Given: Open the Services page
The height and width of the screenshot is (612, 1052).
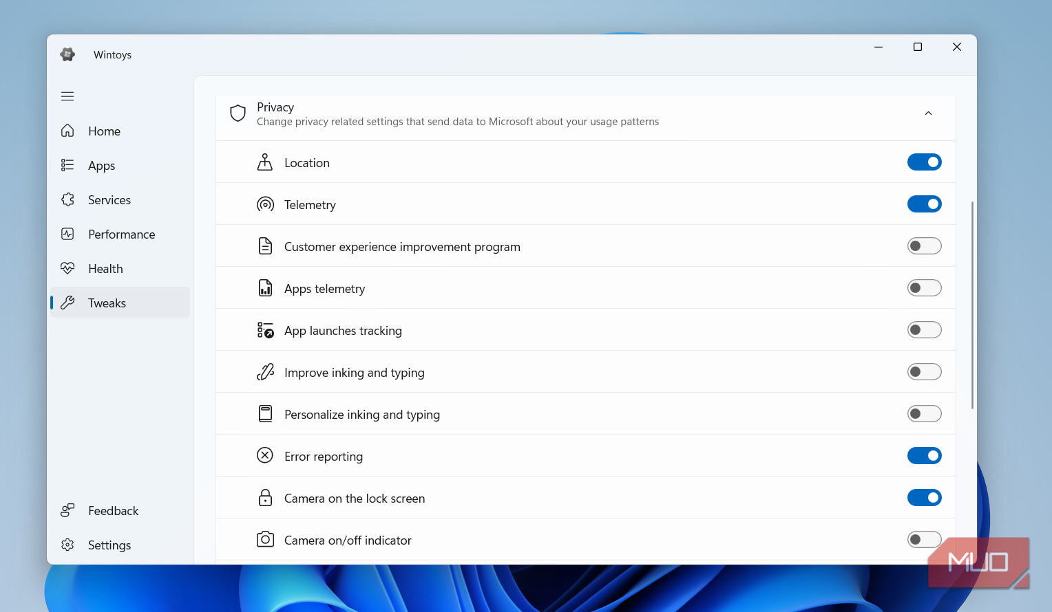Looking at the screenshot, I should [x=120, y=199].
